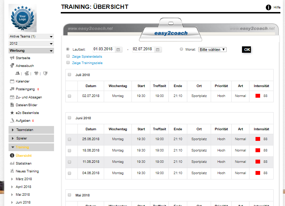Screen dimensions: 285x206
Task: Expand the Teamdaten section
Action: (x=31, y=130)
